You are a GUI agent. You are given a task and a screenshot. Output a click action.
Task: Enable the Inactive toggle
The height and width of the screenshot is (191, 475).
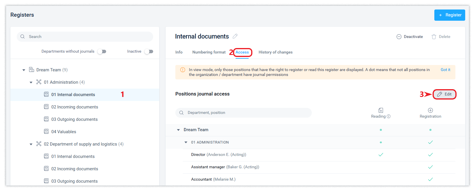tap(149, 51)
